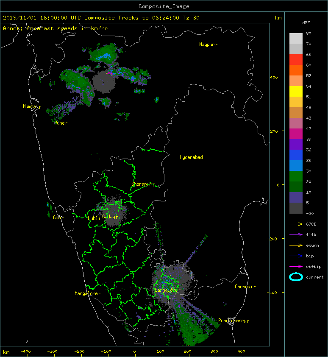Image resolution: width=328 pixels, height=357 pixels.
Task: Click the 45 value on the dBZ scale
Action: pos(309,118)
